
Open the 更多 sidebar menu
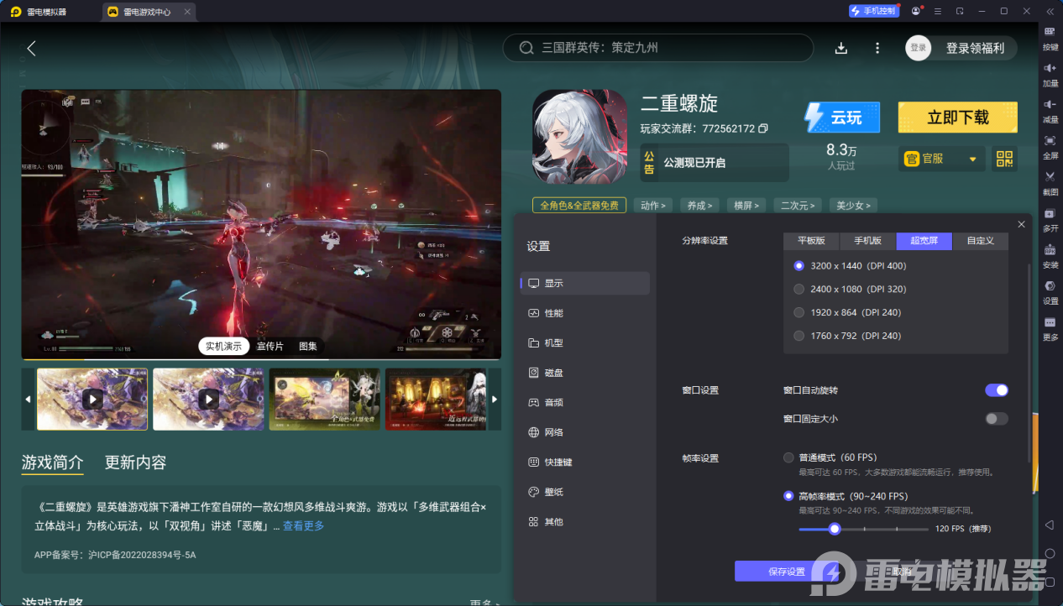[1050, 327]
